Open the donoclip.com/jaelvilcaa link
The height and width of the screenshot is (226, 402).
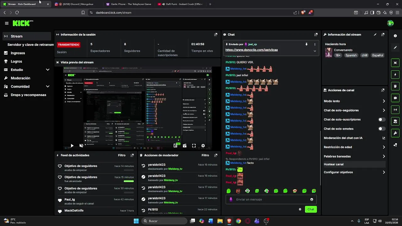252,50
